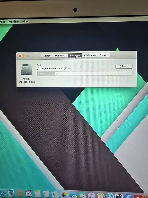
Task: Open the Reminders list icon
Action: [x=46, y=194]
